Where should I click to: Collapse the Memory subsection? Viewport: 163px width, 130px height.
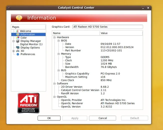58,54
